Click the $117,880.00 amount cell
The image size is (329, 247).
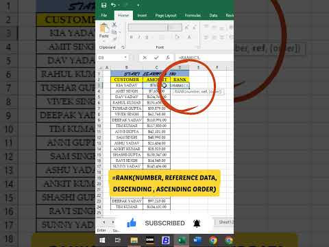pyautogui.click(x=156, y=126)
